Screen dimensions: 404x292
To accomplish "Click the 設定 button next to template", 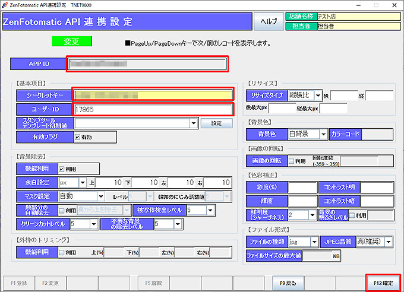I will 216,123.
